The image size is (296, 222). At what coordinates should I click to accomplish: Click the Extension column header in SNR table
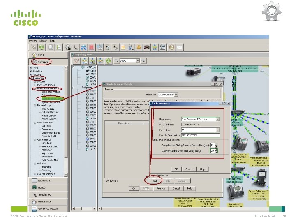click(124, 123)
